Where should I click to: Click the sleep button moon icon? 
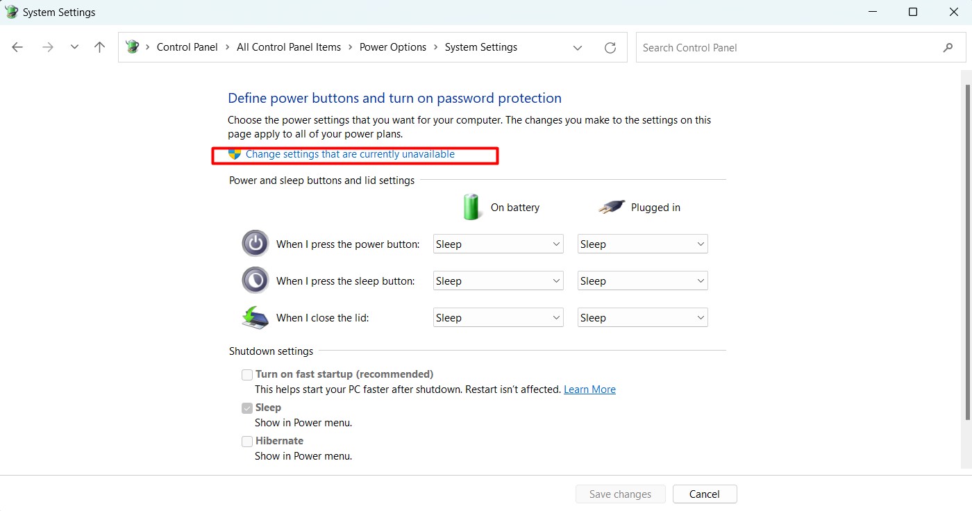click(255, 280)
